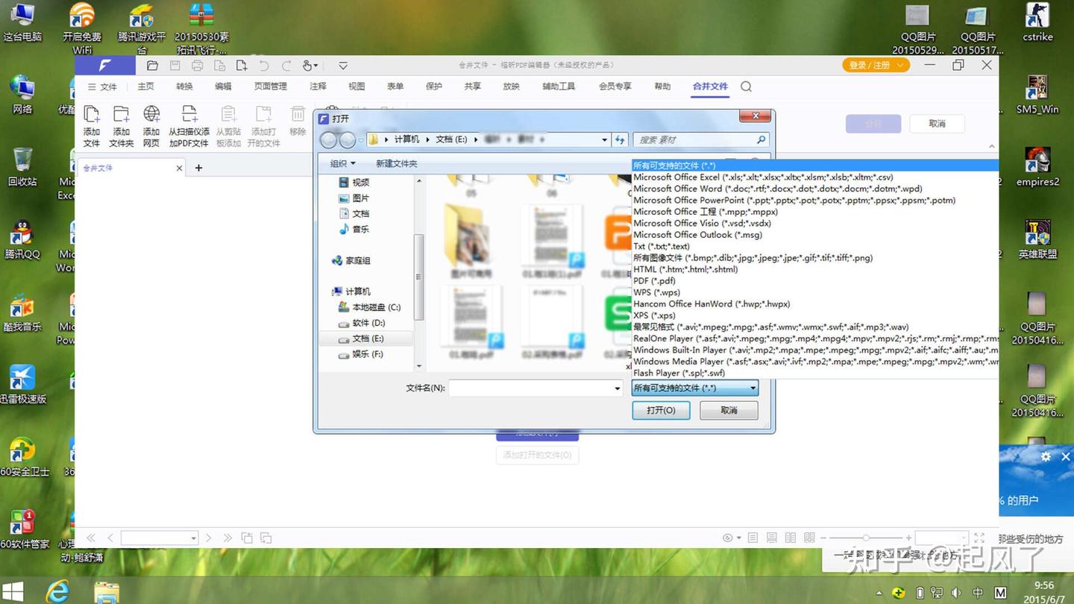Image resolution: width=1074 pixels, height=604 pixels.
Task: Click New Folder (新建文件夹) in dialog toolbar
Action: click(397, 163)
